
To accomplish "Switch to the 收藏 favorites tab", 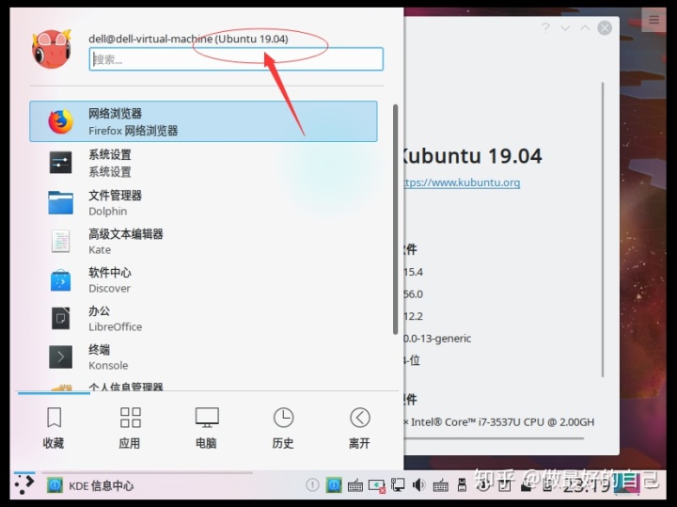I will (x=54, y=427).
